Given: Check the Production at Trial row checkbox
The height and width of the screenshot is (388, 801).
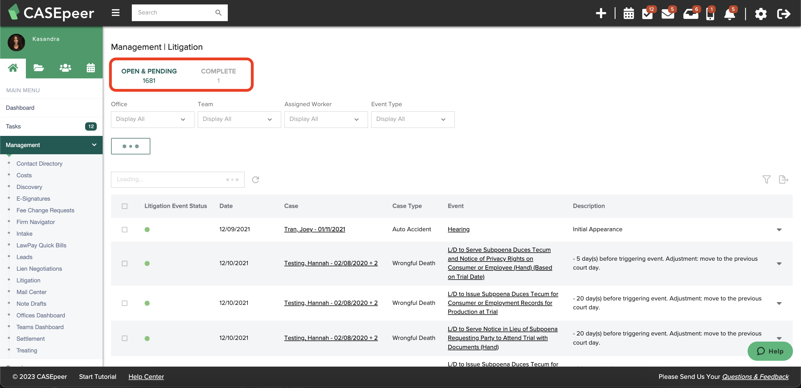Looking at the screenshot, I should point(125,303).
